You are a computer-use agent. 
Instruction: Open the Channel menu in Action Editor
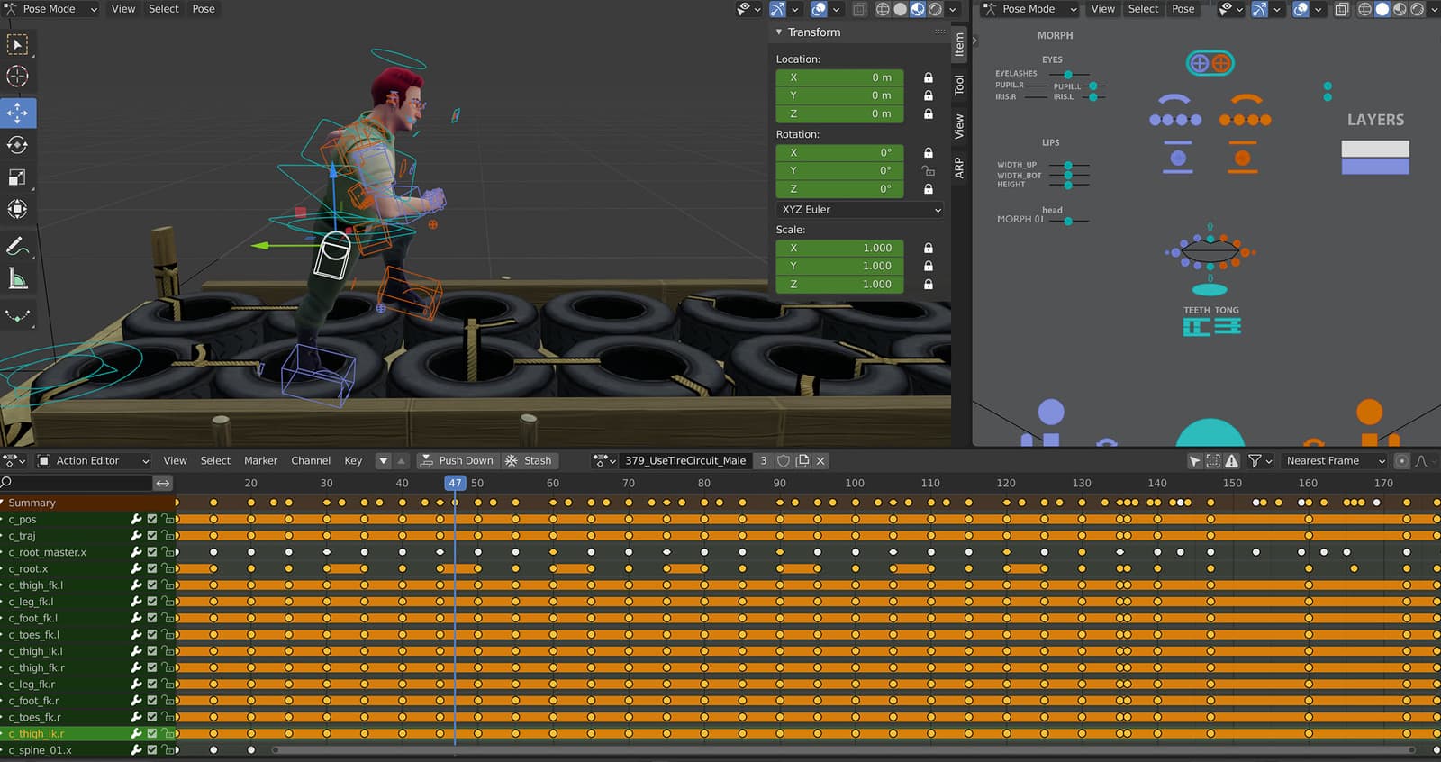[x=311, y=460]
